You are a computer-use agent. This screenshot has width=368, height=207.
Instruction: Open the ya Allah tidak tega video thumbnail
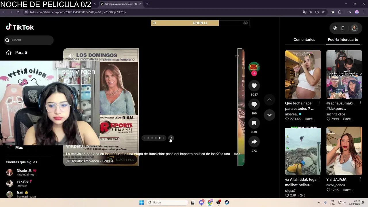[303, 151]
